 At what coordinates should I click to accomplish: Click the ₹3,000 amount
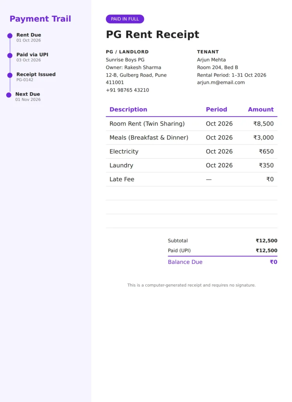[264, 138]
